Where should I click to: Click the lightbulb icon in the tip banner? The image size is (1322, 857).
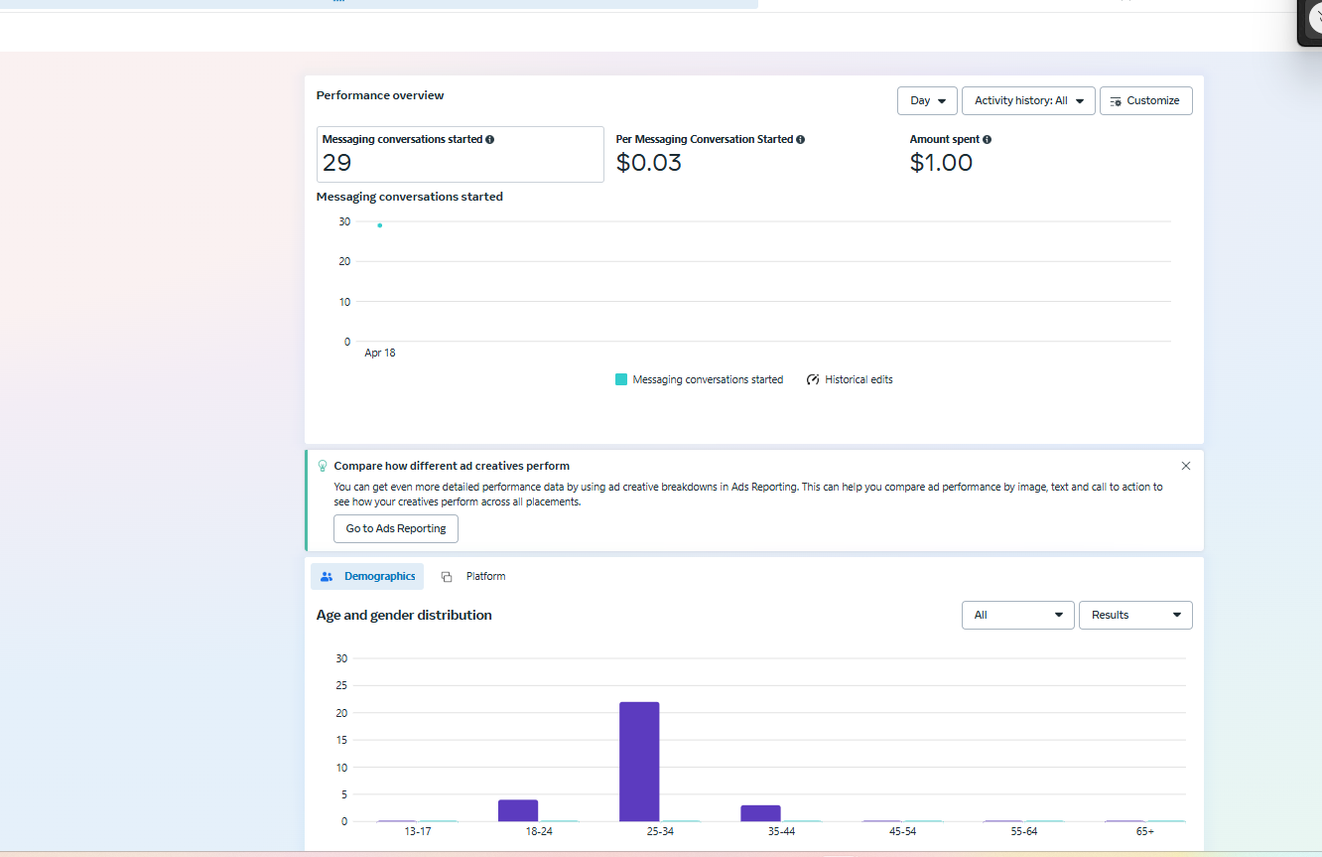coord(322,466)
